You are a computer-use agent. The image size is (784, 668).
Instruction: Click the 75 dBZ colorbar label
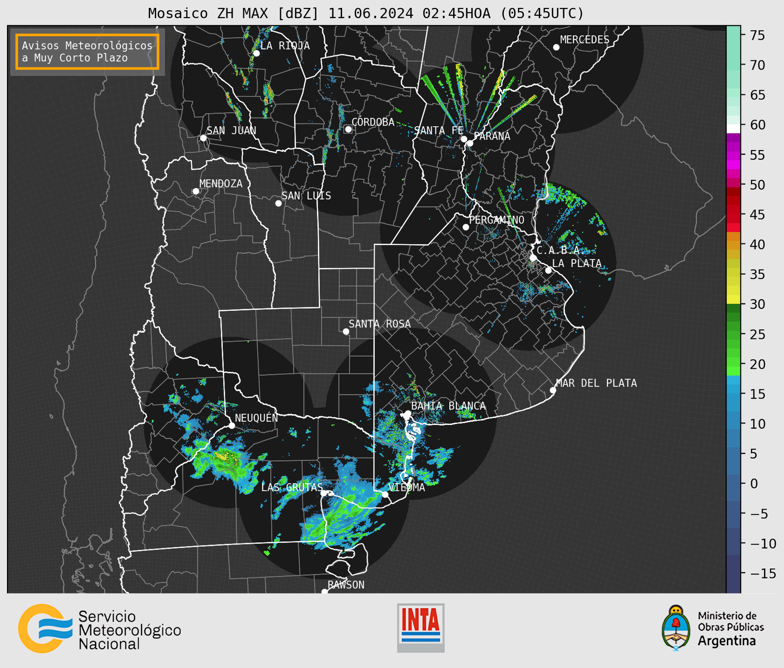758,35
